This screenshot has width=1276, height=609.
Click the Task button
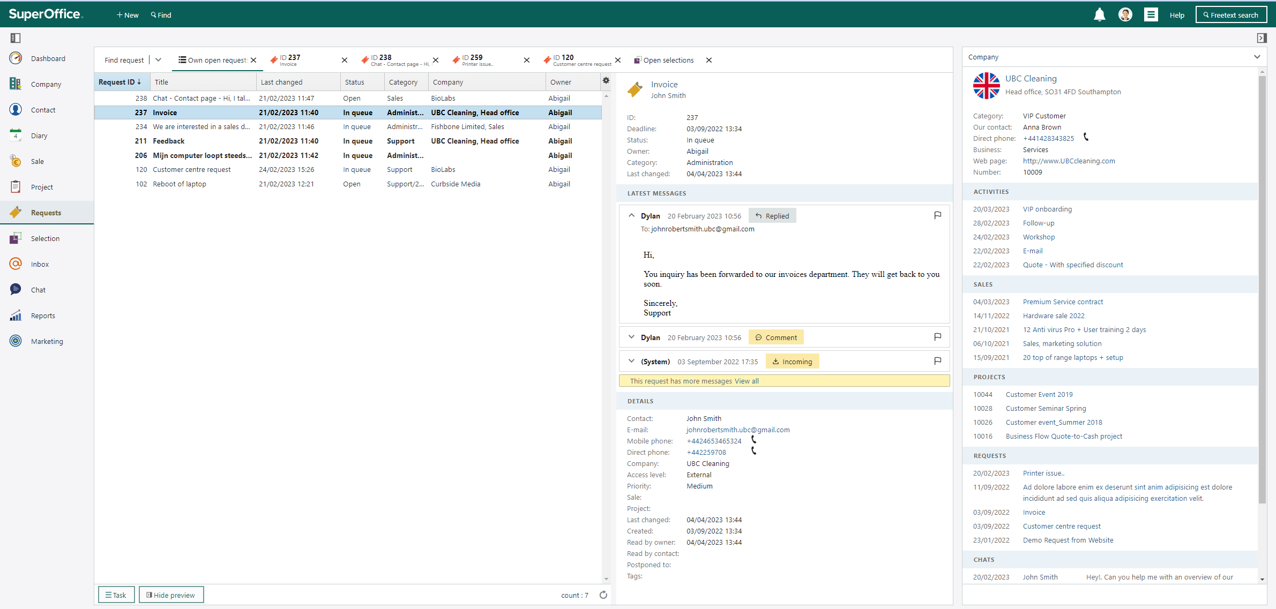116,595
